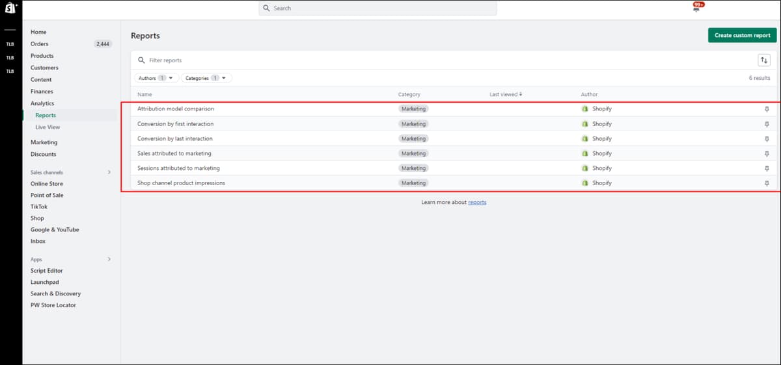The height and width of the screenshot is (365, 781).
Task: Open Discounts in the sidebar
Action: (43, 154)
